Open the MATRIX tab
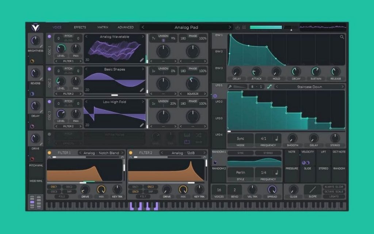The height and width of the screenshot is (234, 374). point(102,27)
